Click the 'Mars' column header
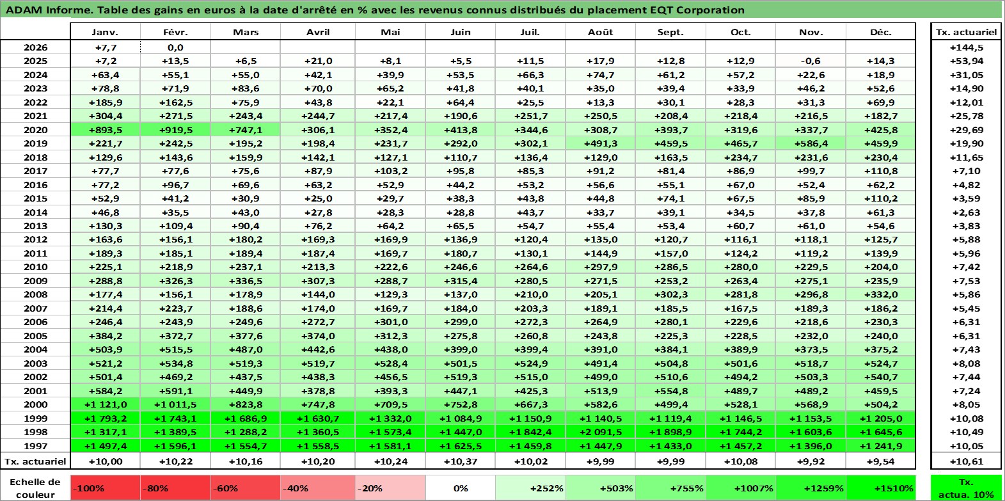Screen dimensions: 1005x501 tap(245, 32)
